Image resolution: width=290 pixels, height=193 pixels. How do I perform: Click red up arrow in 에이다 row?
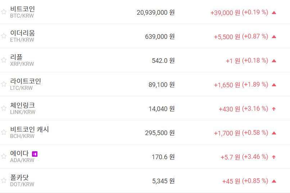tap(274, 157)
